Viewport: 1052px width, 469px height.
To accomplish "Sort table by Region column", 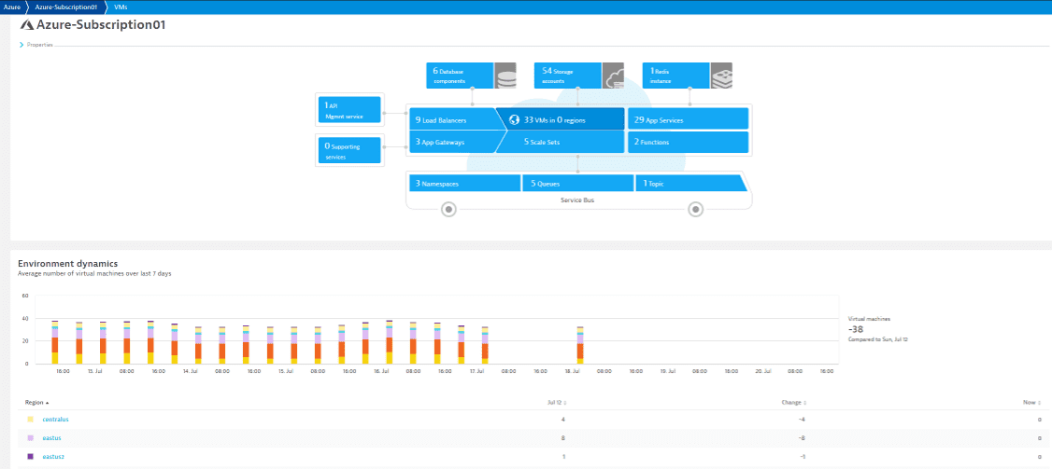I will 36,403.
